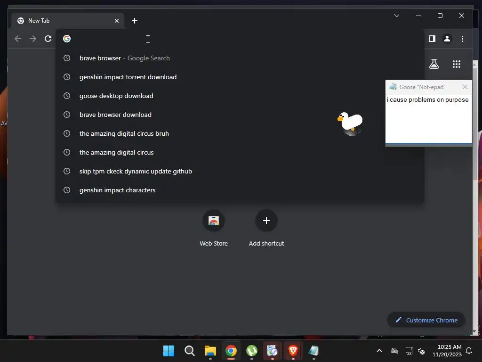The height and width of the screenshot is (362, 482).
Task: Close the New Tab tab
Action: [117, 21]
